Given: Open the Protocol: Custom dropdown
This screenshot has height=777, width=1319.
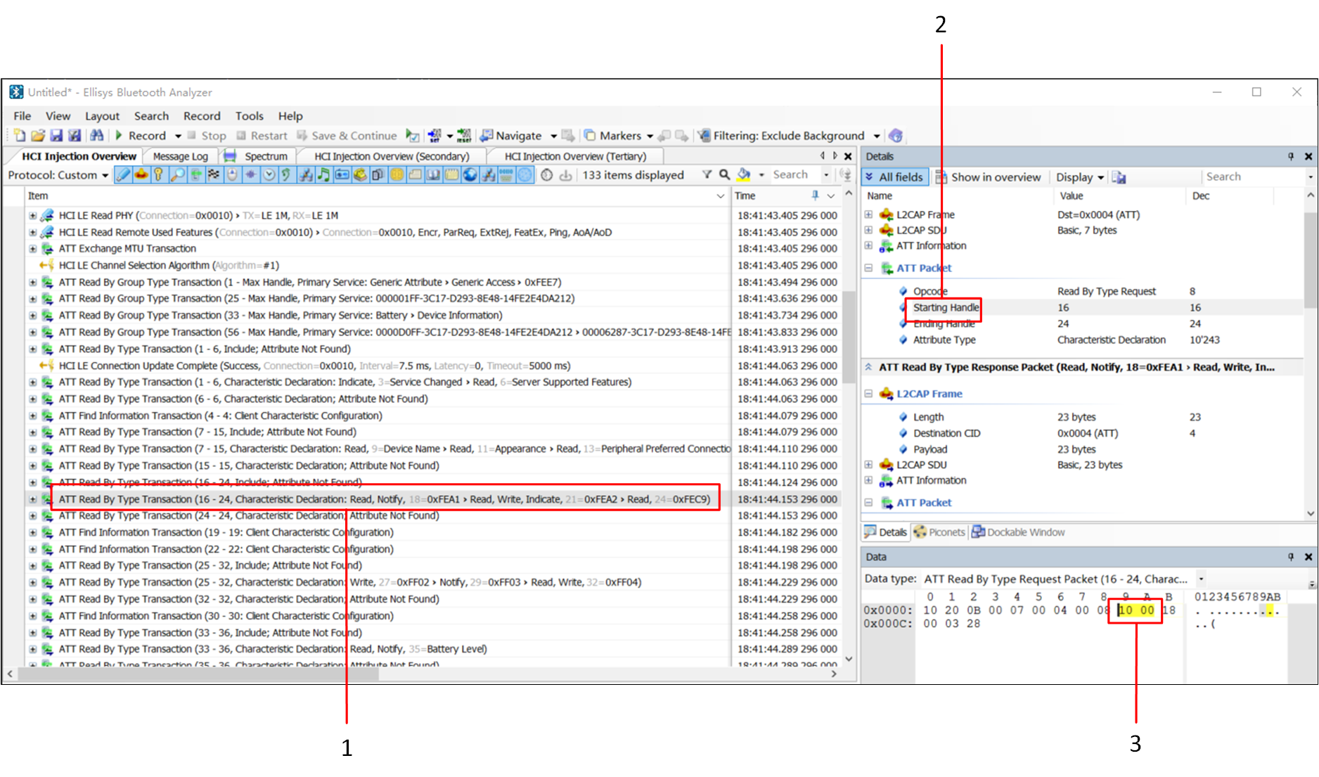Looking at the screenshot, I should 58,175.
